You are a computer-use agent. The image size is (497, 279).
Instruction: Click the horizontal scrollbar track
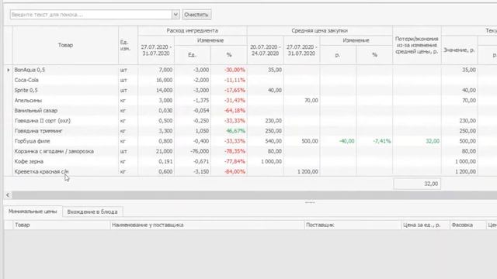tap(255, 195)
